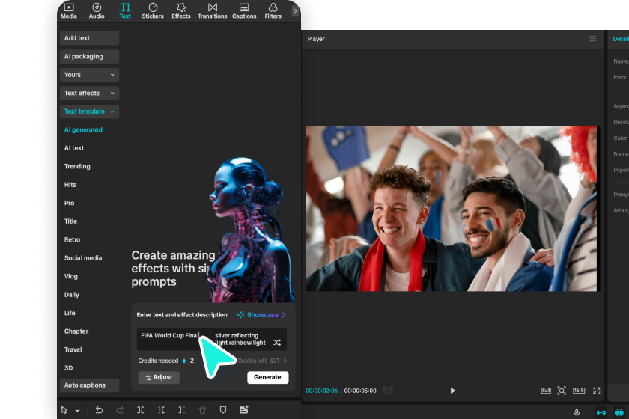Open the Filters tab
The height and width of the screenshot is (419, 629).
coord(273,11)
